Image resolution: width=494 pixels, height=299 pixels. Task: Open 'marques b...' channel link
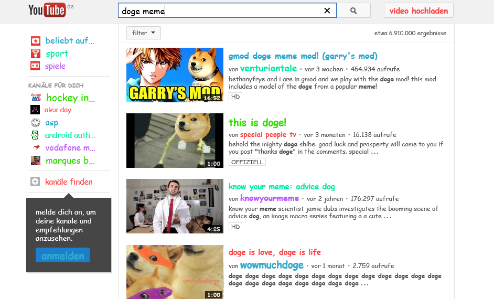coord(70,161)
